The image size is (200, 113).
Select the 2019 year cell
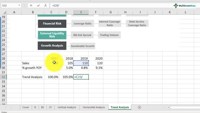(81, 59)
